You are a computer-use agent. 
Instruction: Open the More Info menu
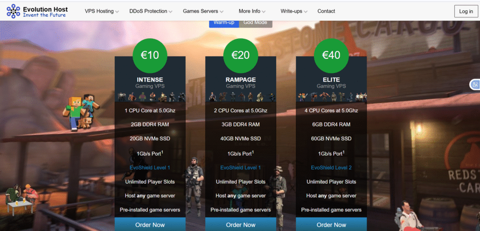click(x=252, y=11)
